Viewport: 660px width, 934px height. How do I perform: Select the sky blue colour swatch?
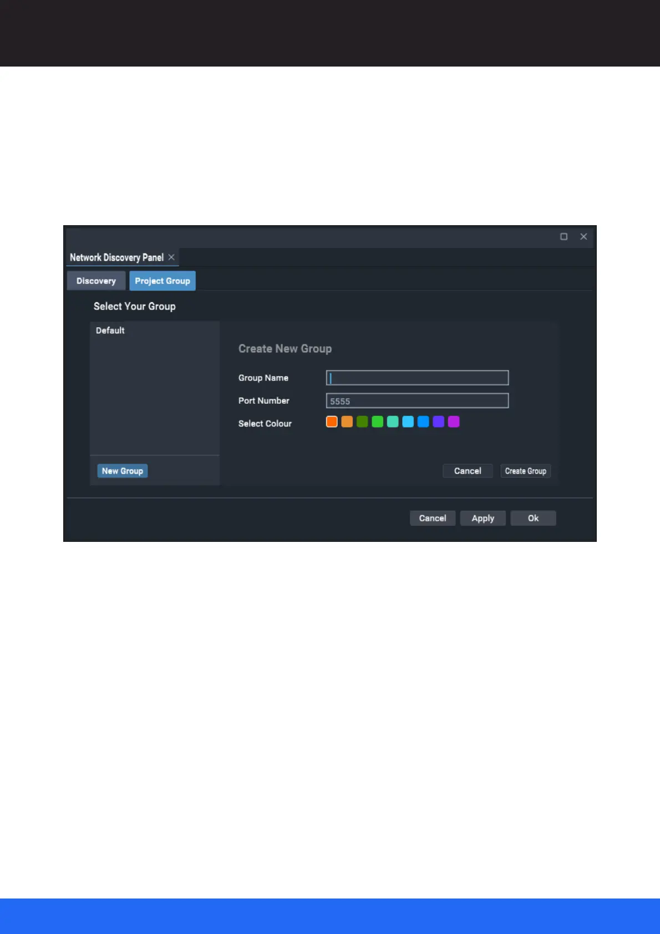tap(408, 422)
